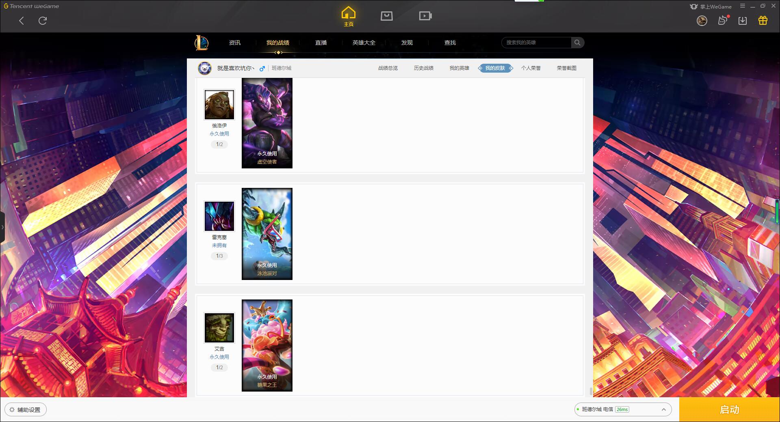780x422 pixels.
Task: Switch to the 查找 tab
Action: point(450,43)
